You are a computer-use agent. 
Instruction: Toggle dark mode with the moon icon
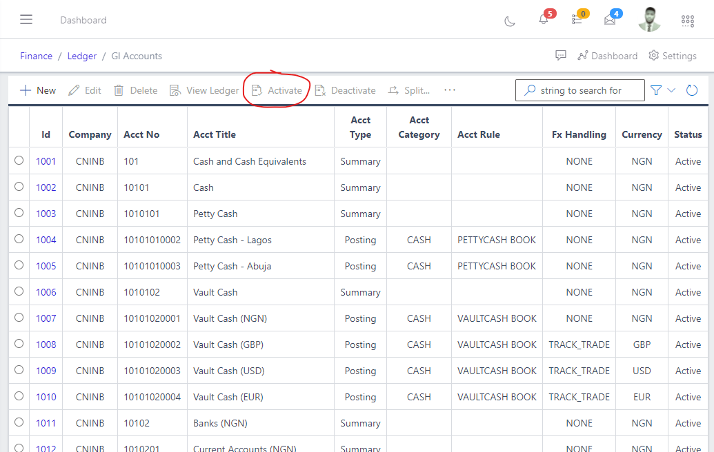(509, 21)
